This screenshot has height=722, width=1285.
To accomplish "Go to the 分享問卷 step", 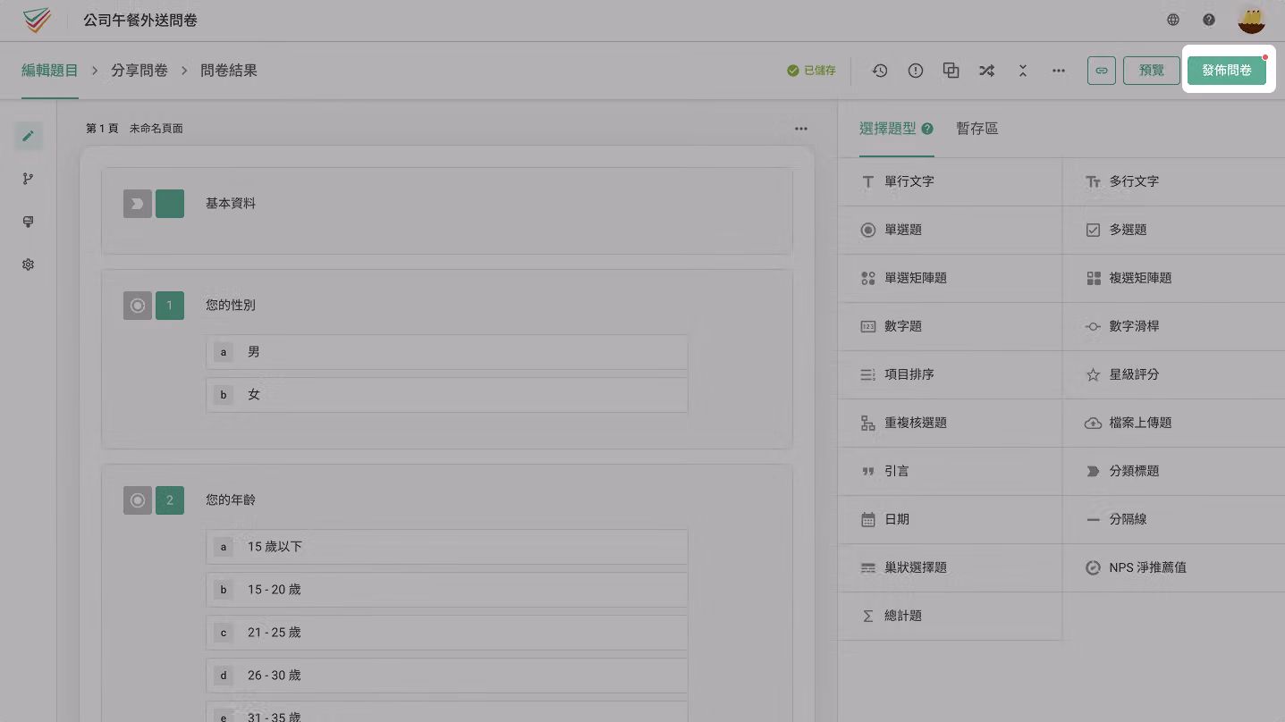I will click(x=139, y=70).
